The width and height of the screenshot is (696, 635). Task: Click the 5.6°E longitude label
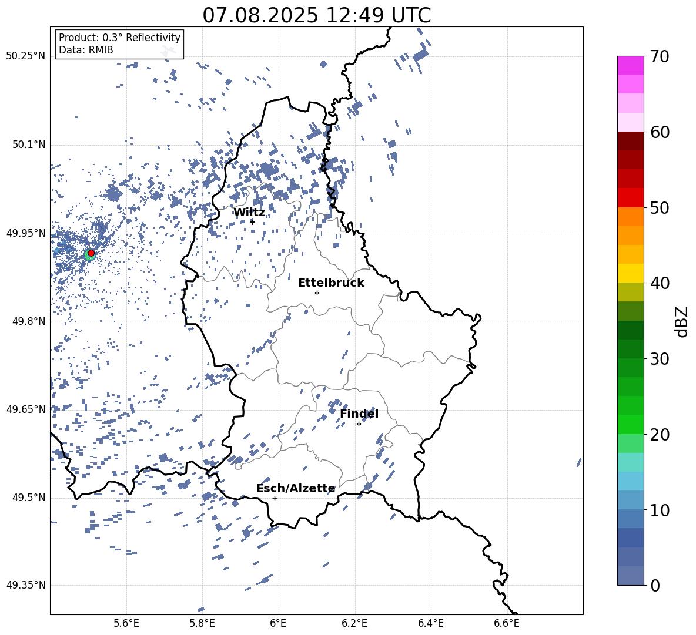click(126, 623)
